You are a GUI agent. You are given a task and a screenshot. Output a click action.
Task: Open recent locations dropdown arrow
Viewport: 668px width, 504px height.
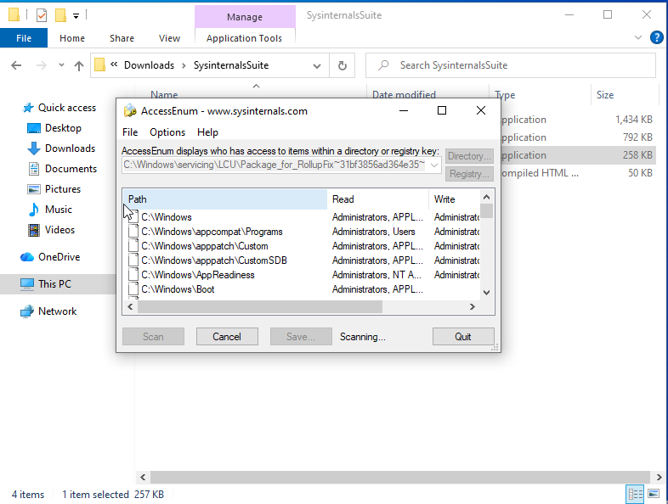[x=61, y=65]
